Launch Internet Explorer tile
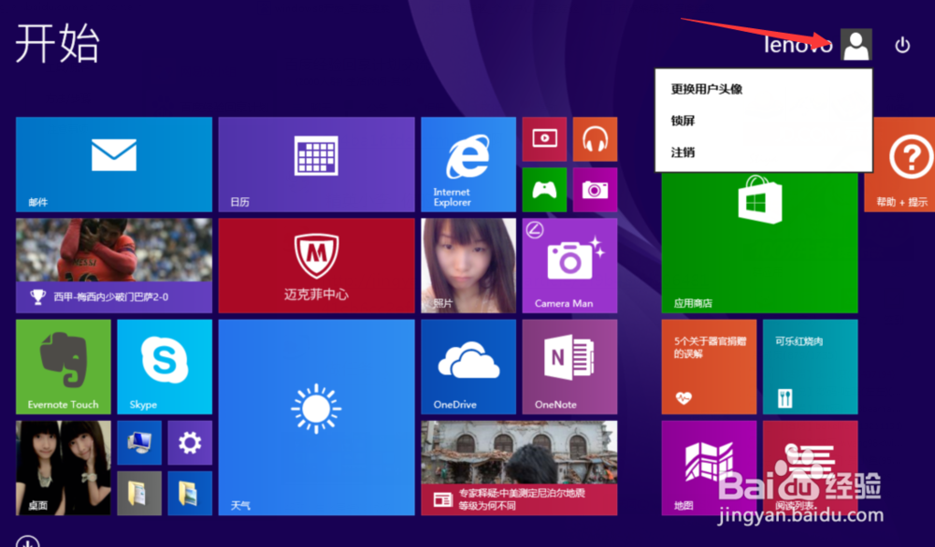The width and height of the screenshot is (935, 547). (x=468, y=164)
